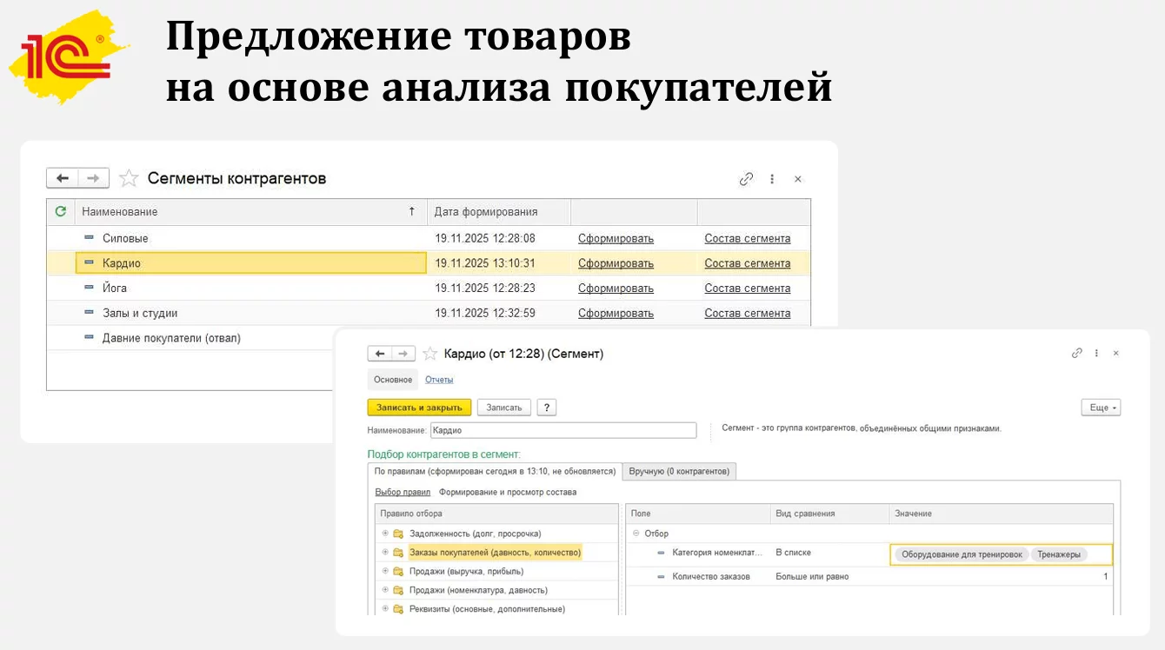The width and height of the screenshot is (1165, 650).
Task: Open the Отчеты tab
Action: tap(439, 380)
